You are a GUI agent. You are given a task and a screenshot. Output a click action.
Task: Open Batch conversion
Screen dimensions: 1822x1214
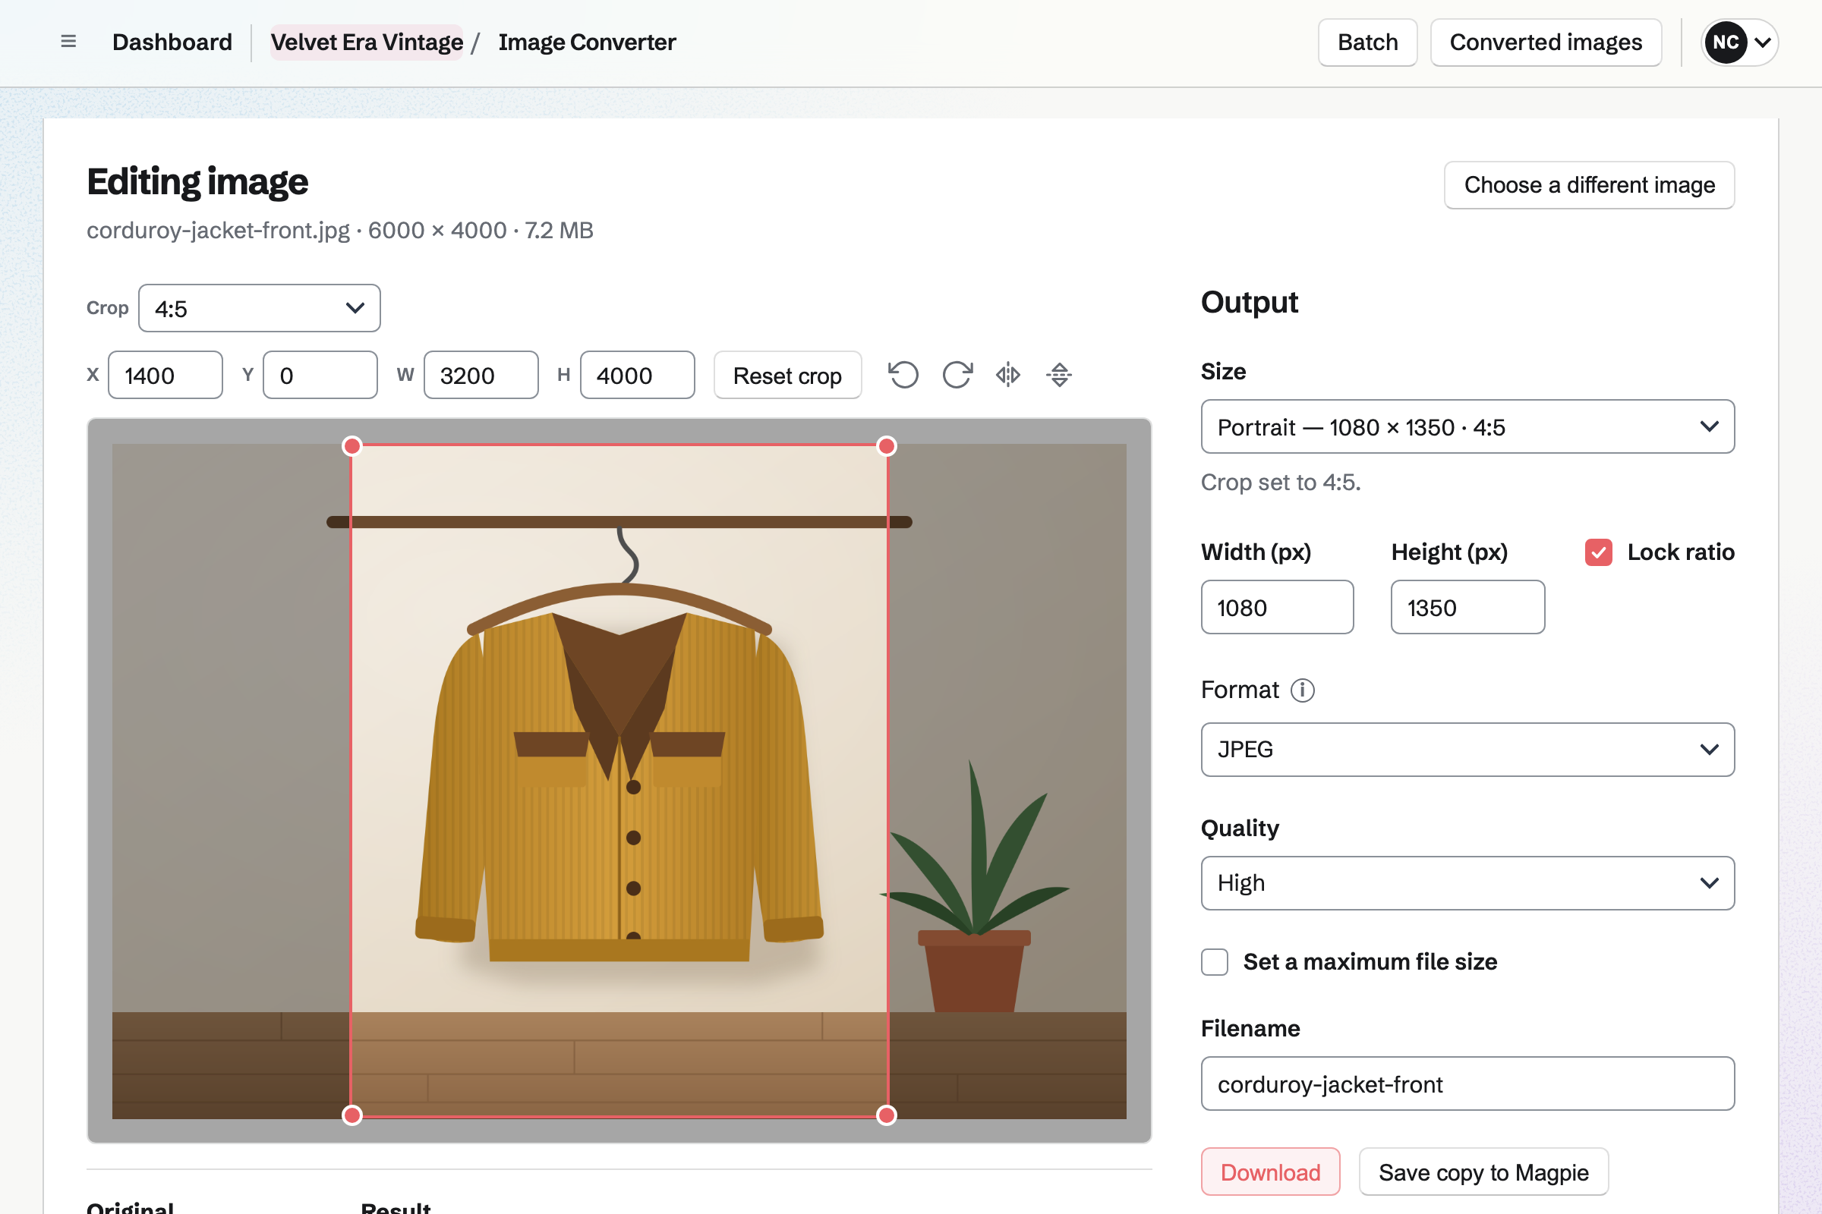point(1367,42)
